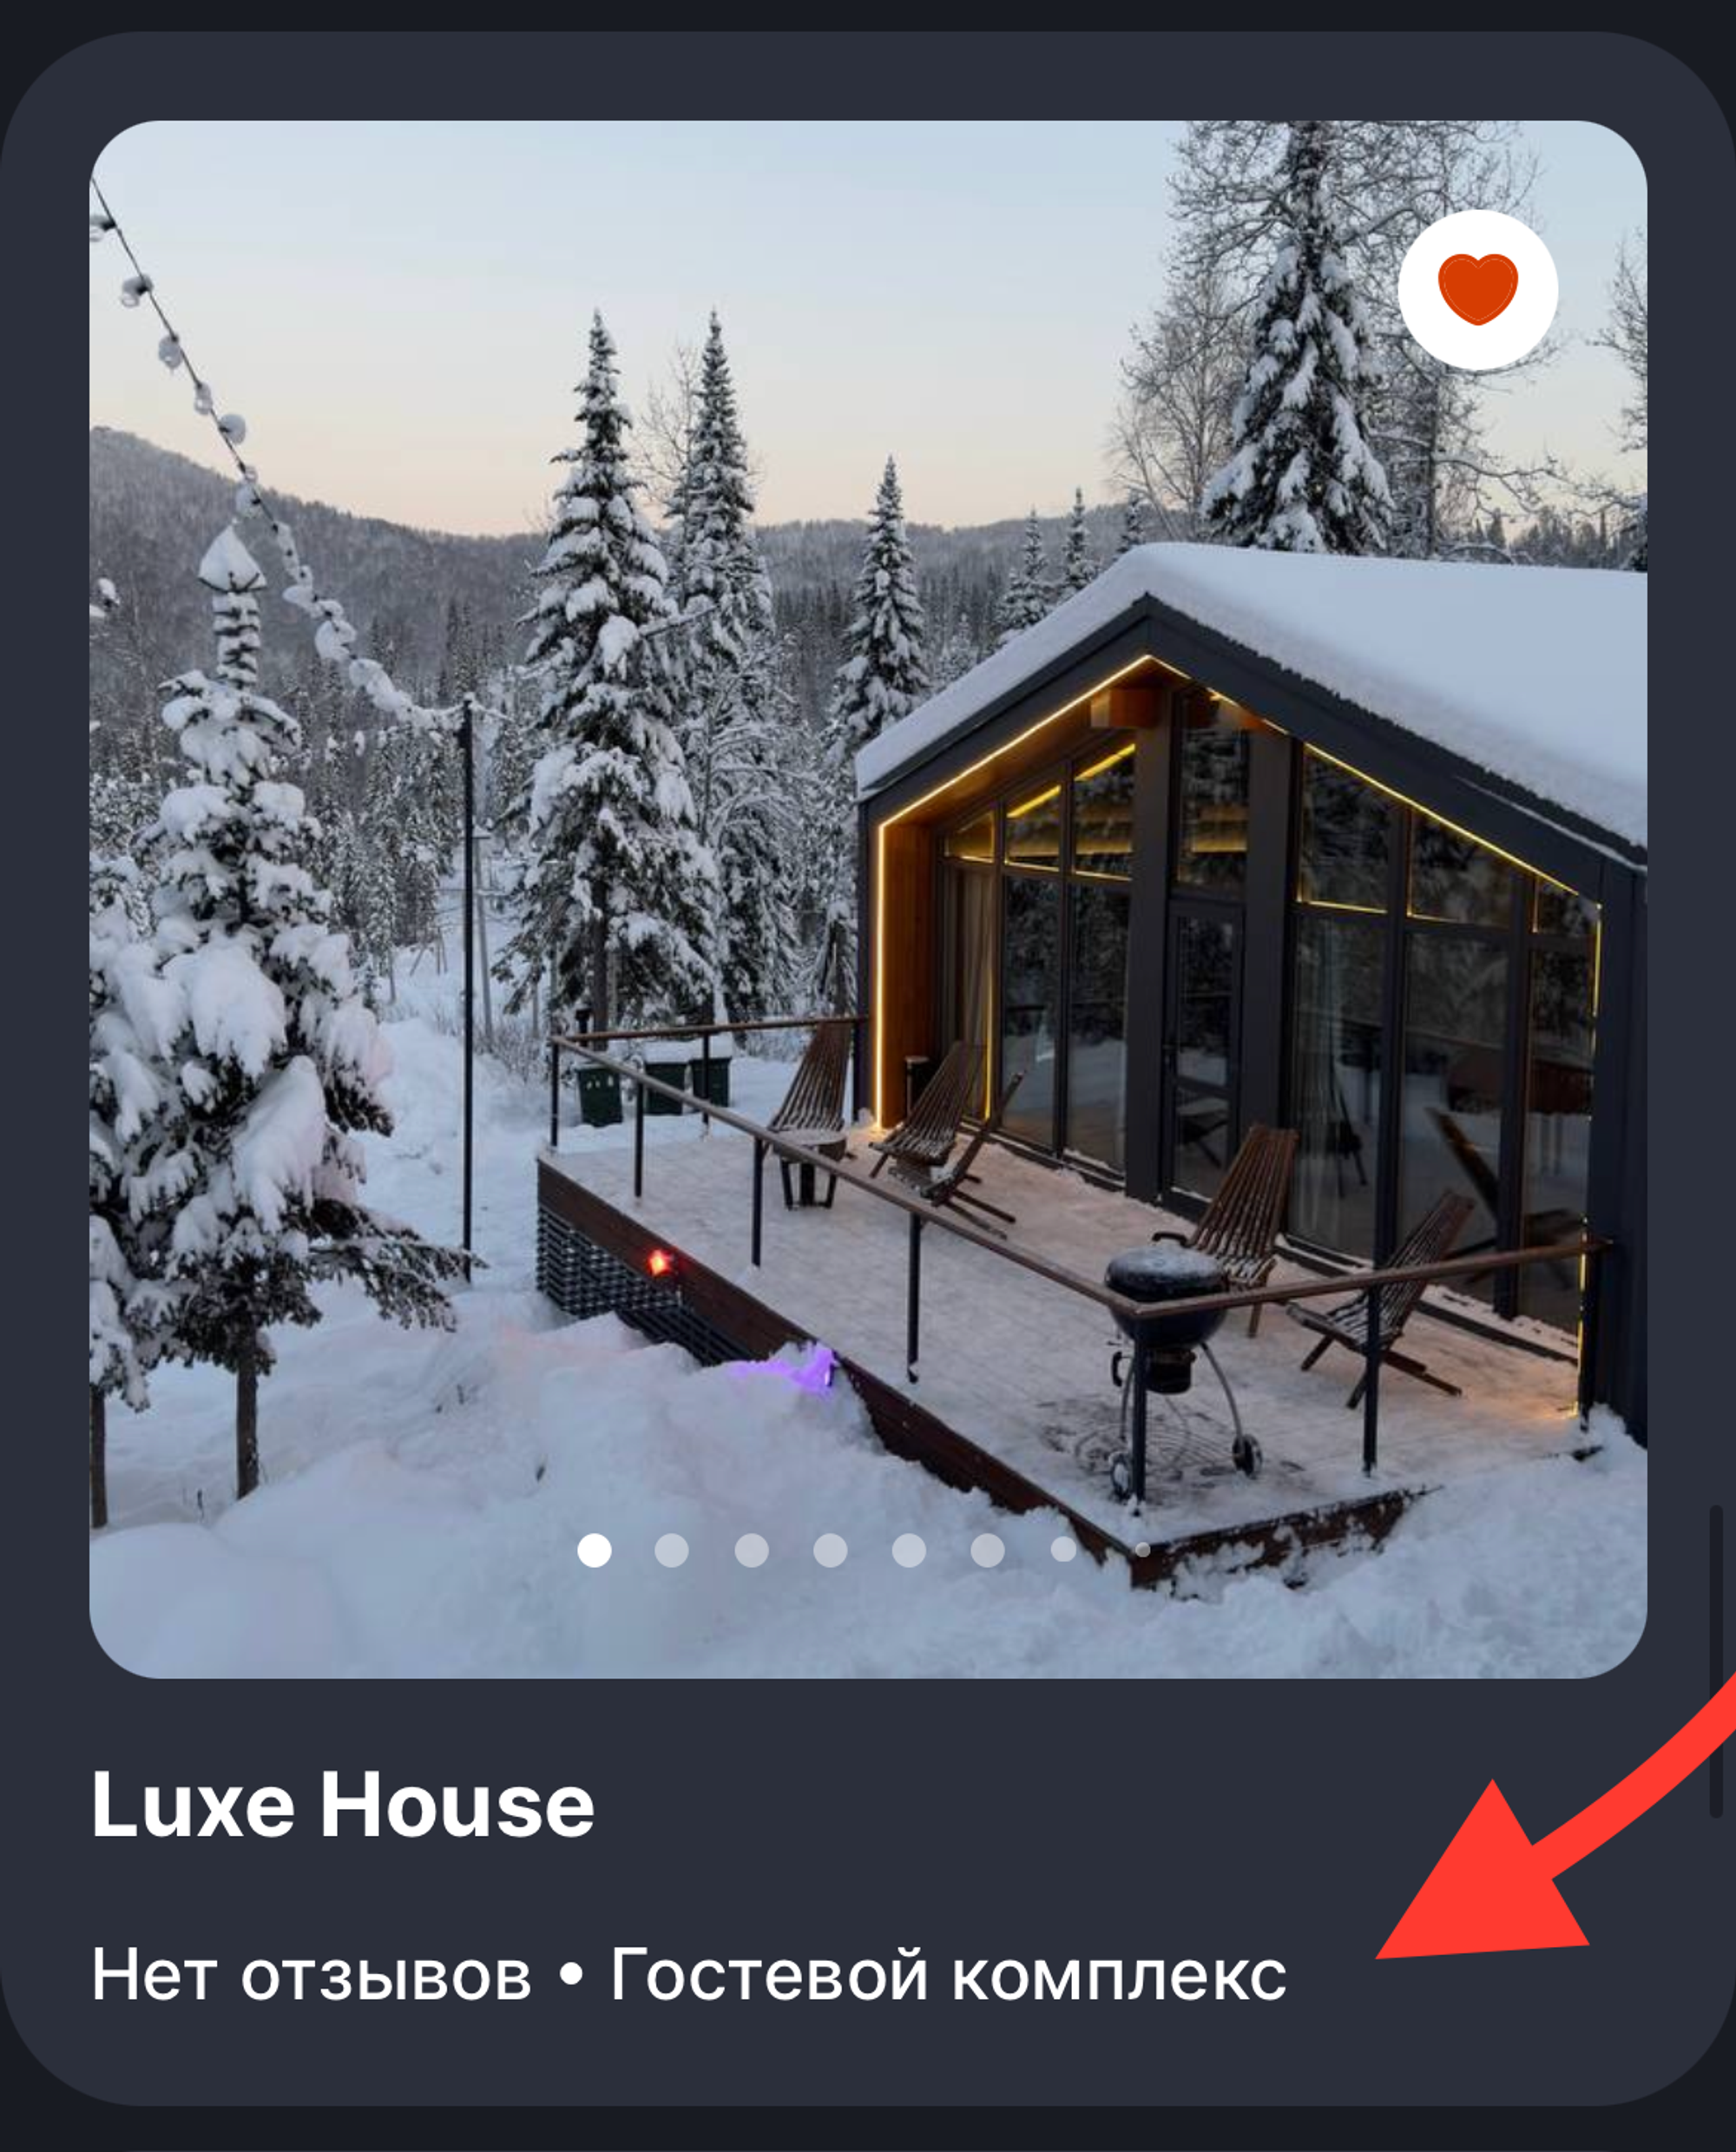Tap the sixth photo indicator dot
Screen dimensions: 1736x2152
coord(987,1550)
